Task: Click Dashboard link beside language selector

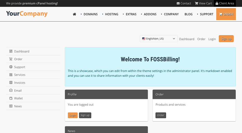Action: pyautogui.click(x=187, y=39)
